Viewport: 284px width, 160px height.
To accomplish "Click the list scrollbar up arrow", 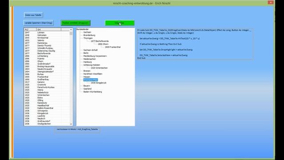I will (x=71, y=29).
